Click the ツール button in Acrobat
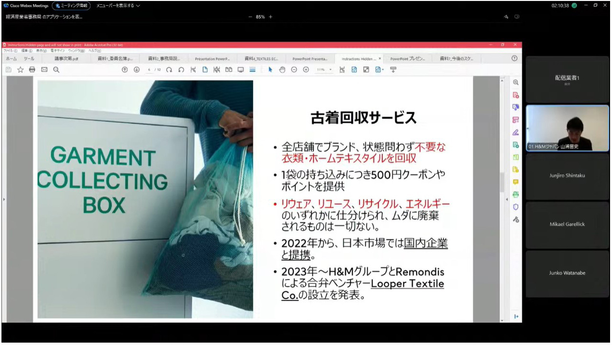Image resolution: width=612 pixels, height=345 pixels. click(29, 58)
